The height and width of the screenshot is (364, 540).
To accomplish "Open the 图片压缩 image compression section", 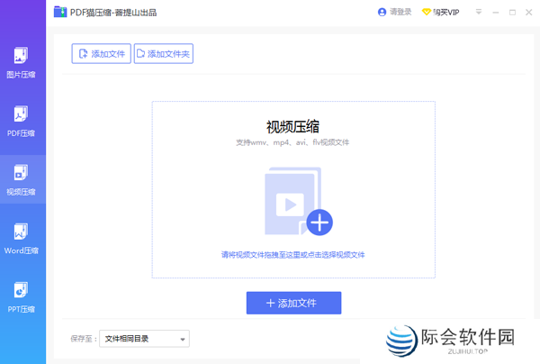I will (x=22, y=63).
